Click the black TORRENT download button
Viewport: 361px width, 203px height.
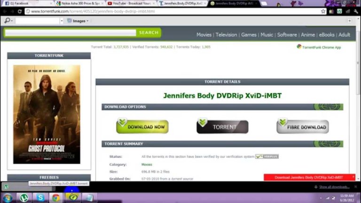222,126
